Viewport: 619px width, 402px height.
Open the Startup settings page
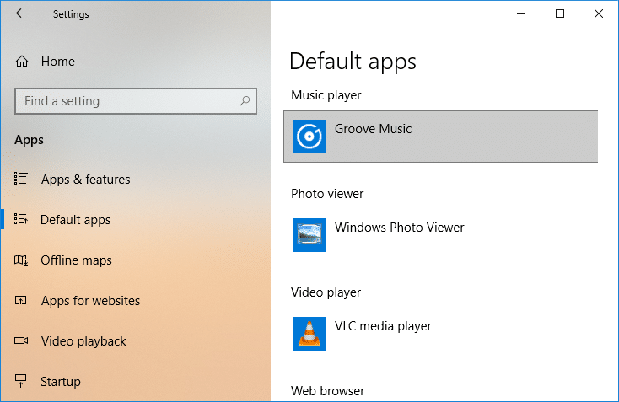pyautogui.click(x=61, y=382)
